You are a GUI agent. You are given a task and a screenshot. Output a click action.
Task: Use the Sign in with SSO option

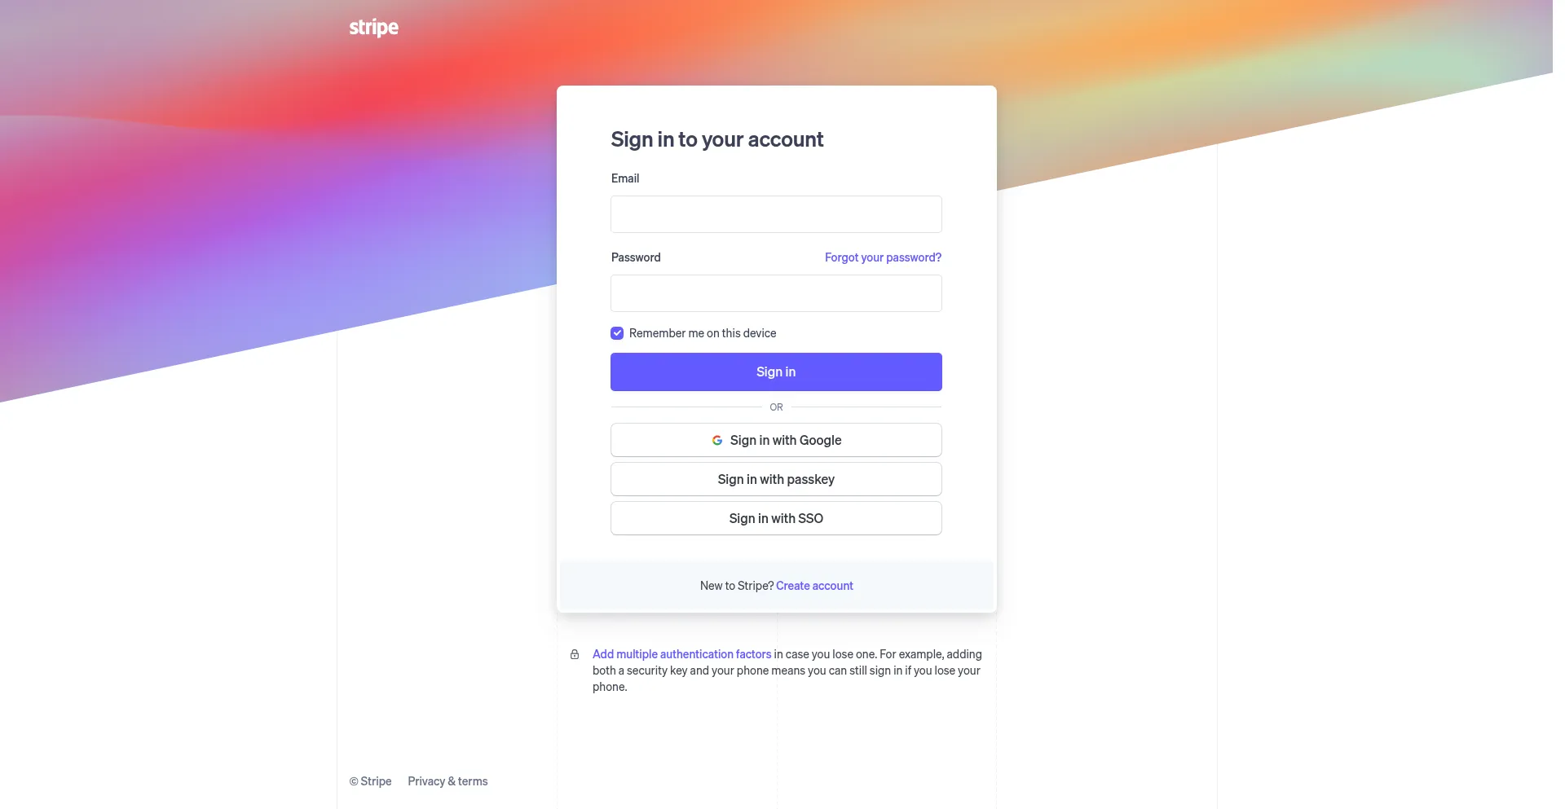pyautogui.click(x=776, y=518)
